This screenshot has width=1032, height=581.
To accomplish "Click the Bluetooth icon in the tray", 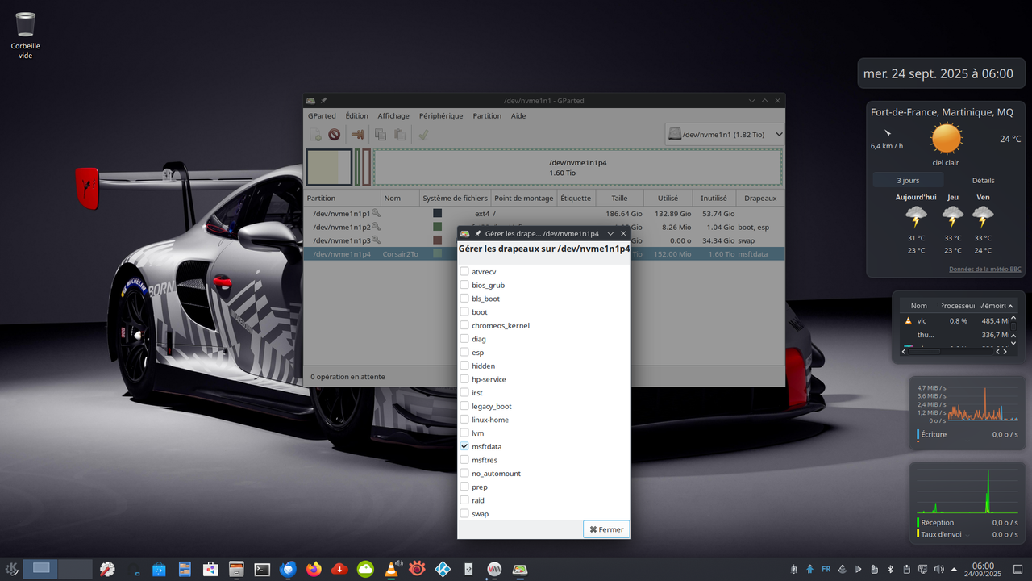I will [890, 569].
